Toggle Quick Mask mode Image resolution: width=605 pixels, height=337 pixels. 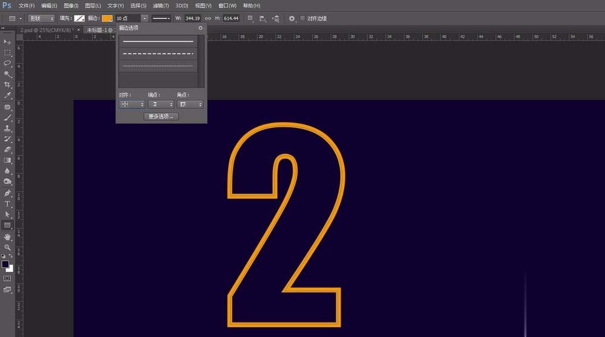tap(7, 278)
